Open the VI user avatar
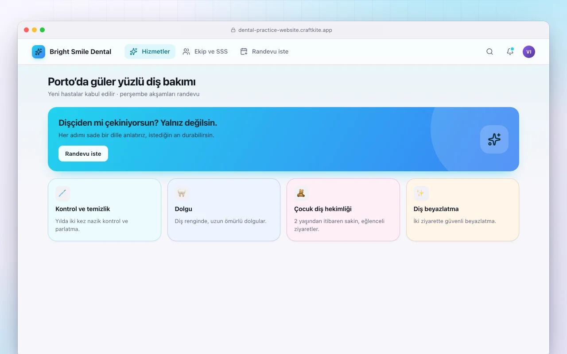567x354 pixels. click(529, 52)
